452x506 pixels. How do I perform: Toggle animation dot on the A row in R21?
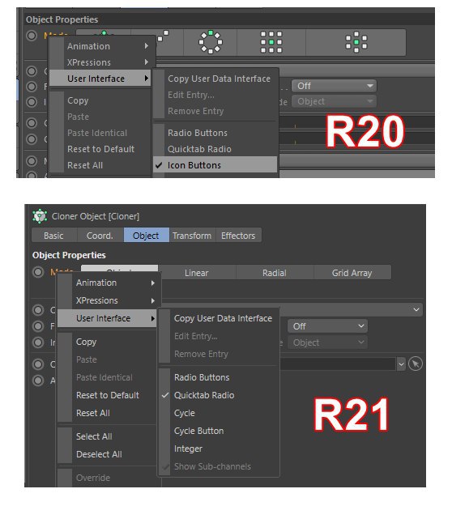[38, 381]
